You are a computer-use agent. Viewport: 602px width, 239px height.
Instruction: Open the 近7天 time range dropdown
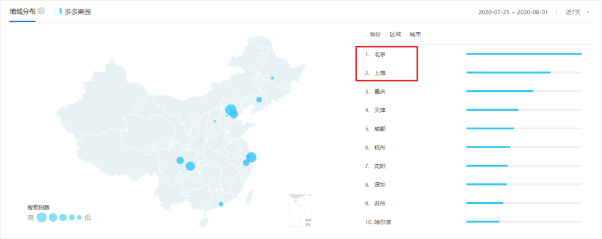click(574, 12)
